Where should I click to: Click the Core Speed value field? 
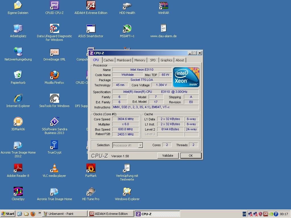pyautogui.click(x=126, y=119)
